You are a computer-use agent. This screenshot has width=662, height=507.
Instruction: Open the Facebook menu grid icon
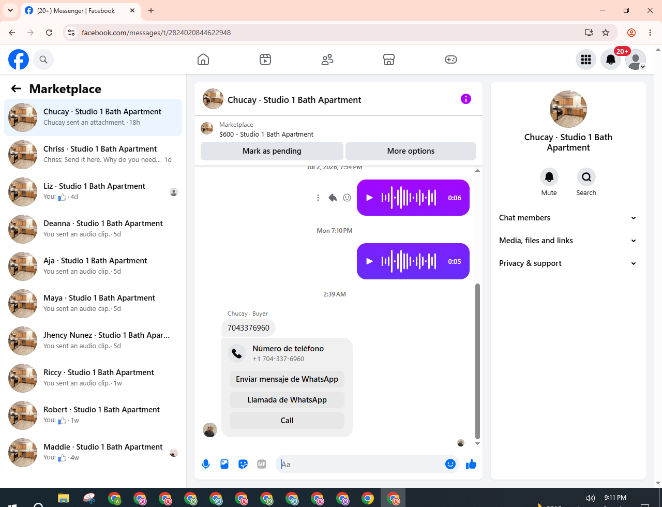[x=586, y=59]
